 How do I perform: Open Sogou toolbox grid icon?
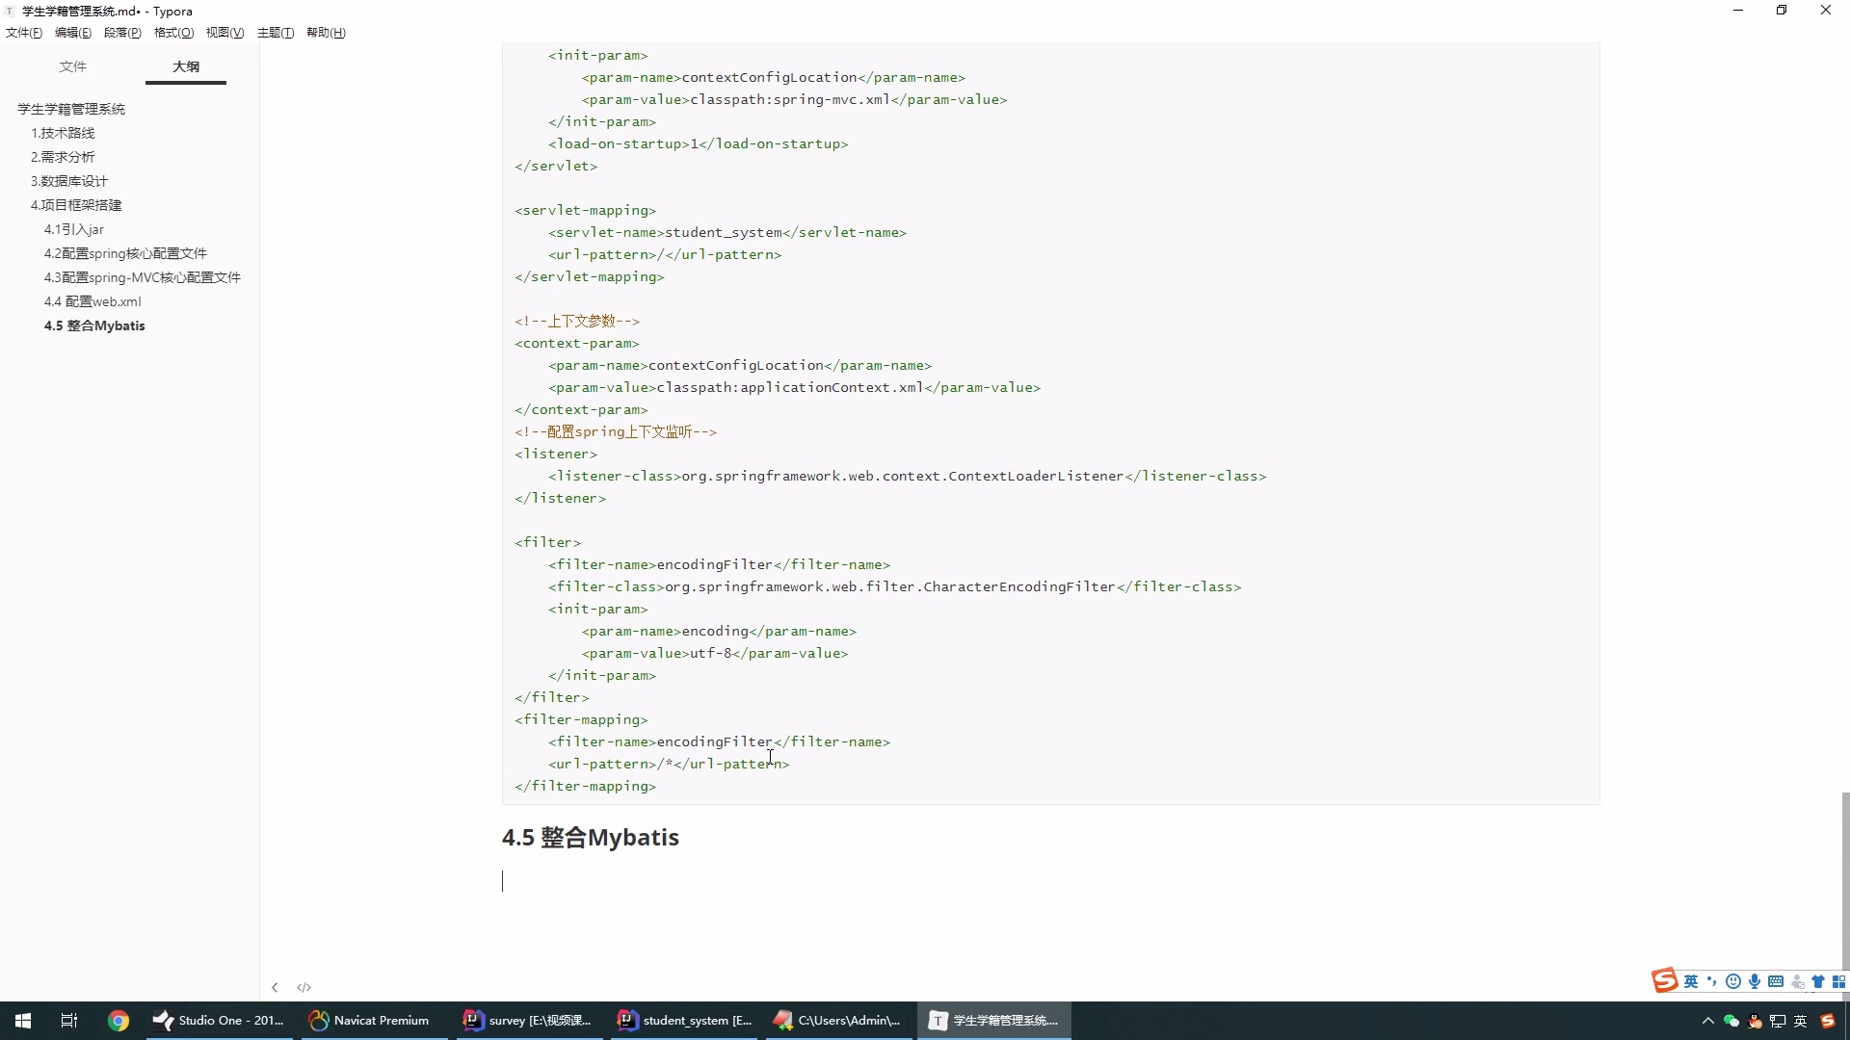click(x=1838, y=981)
